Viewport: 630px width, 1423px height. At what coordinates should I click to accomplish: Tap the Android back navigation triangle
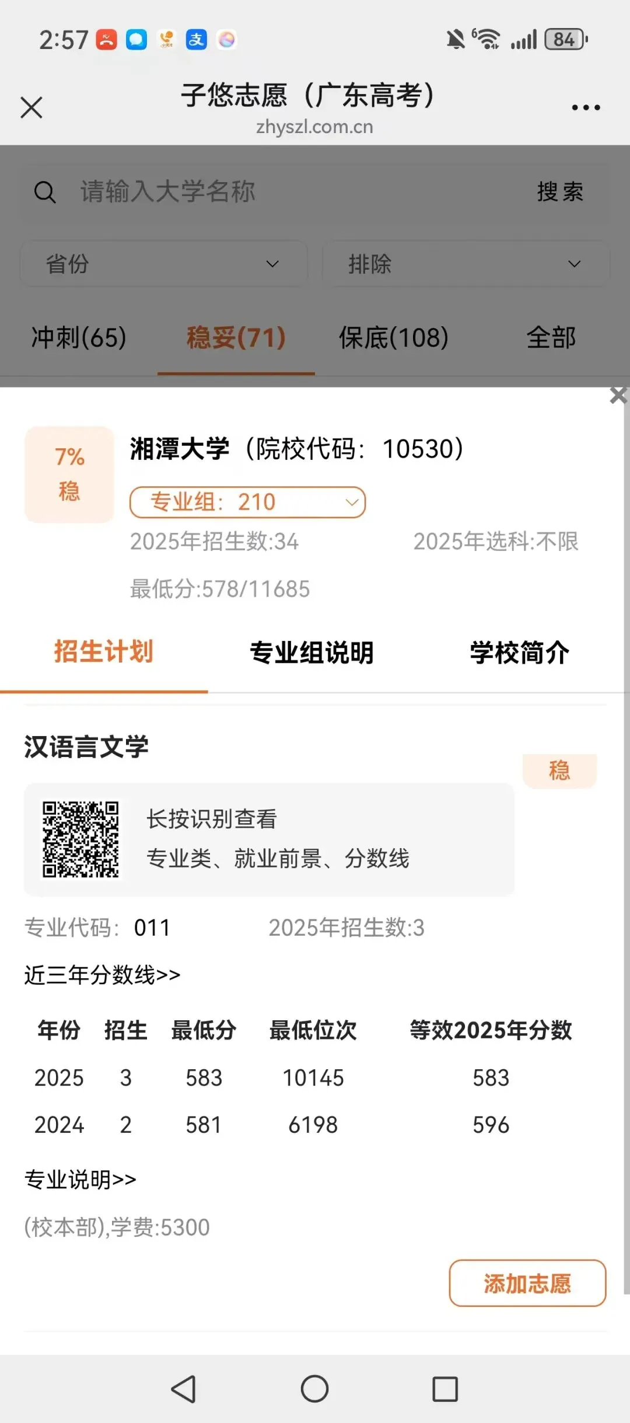pos(184,1389)
